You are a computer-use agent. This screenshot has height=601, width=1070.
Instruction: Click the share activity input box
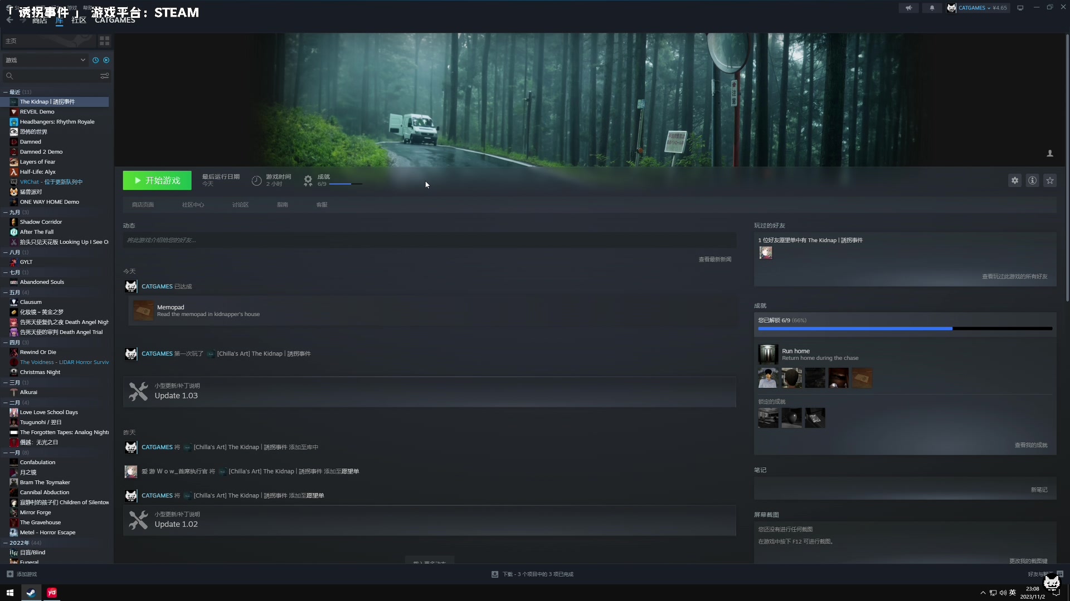click(430, 240)
